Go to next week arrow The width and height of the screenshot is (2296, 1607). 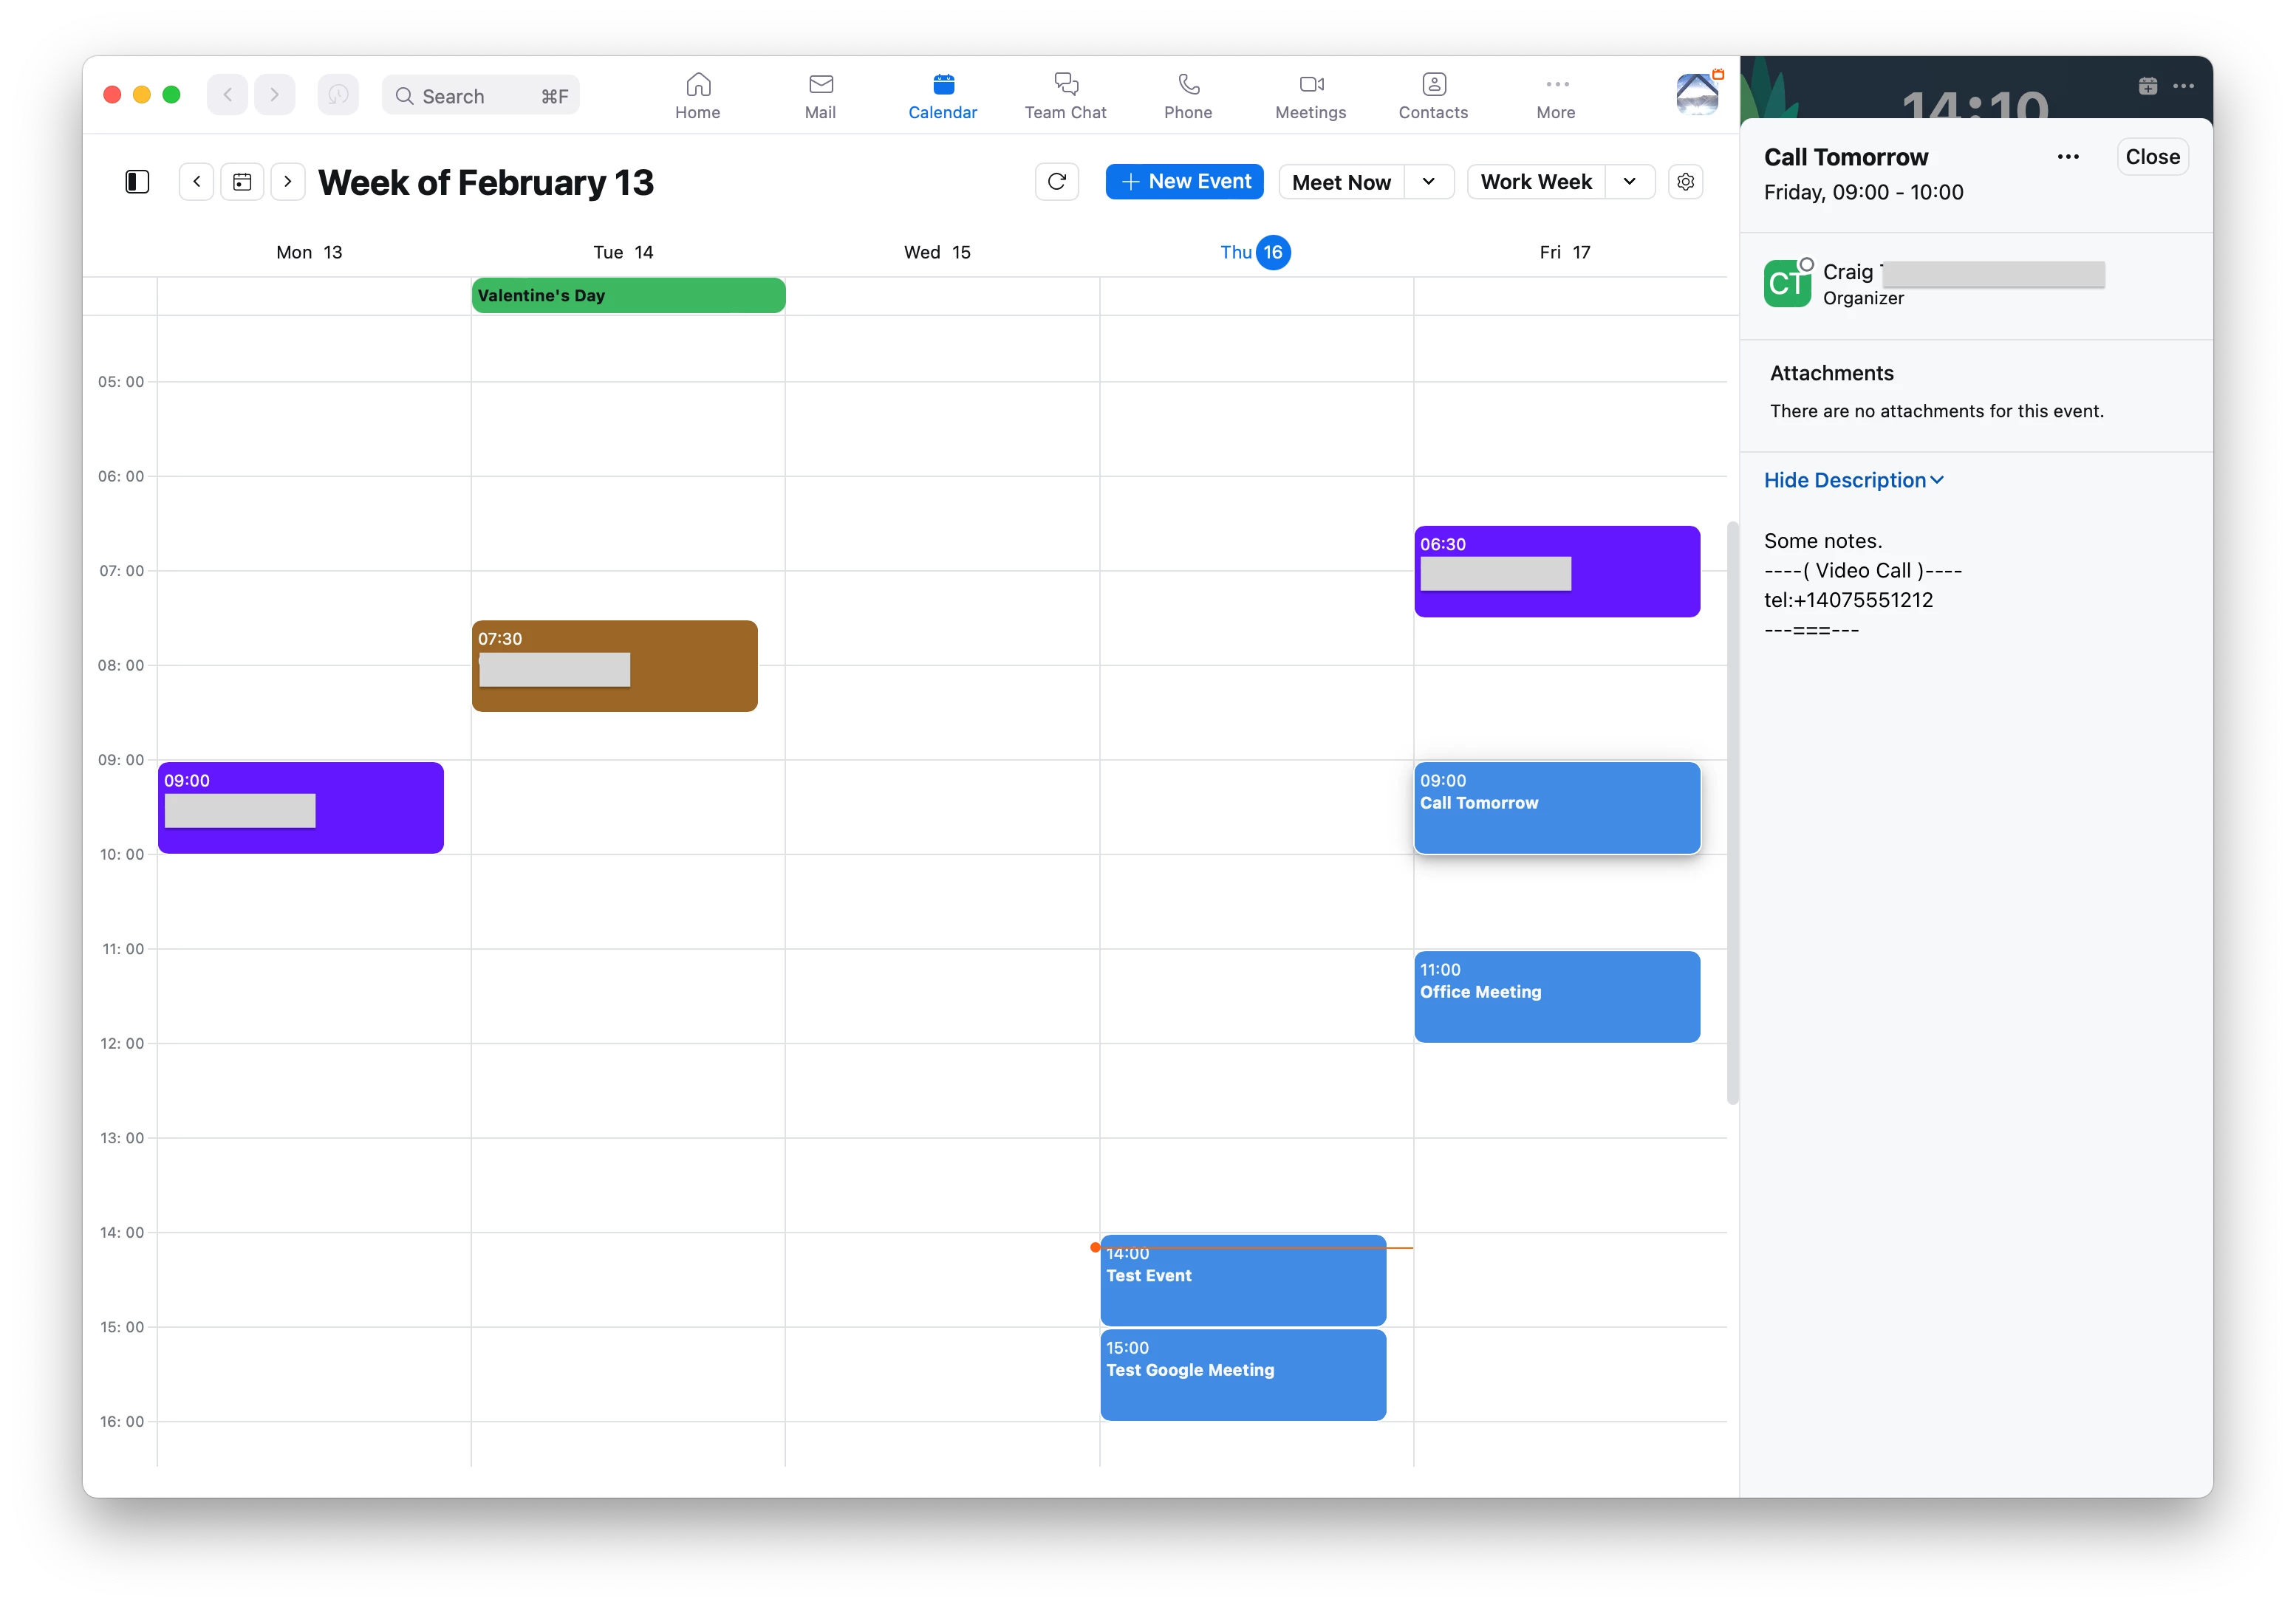(x=288, y=182)
